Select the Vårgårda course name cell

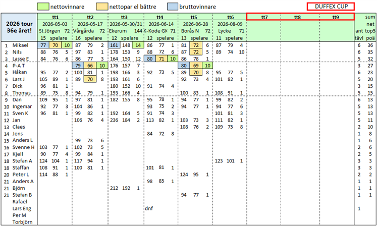(83, 31)
